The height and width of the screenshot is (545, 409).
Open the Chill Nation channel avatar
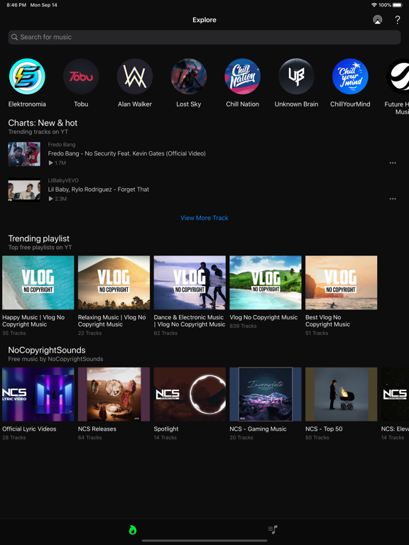pyautogui.click(x=242, y=77)
